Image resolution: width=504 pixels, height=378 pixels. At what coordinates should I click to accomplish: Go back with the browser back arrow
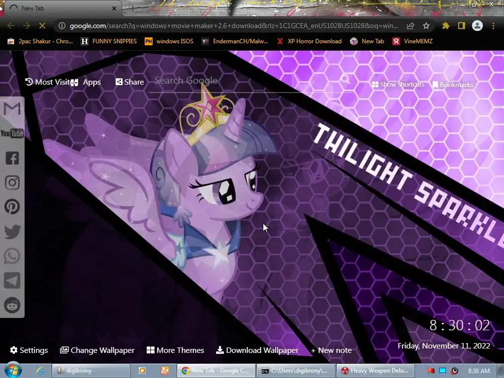(x=11, y=26)
